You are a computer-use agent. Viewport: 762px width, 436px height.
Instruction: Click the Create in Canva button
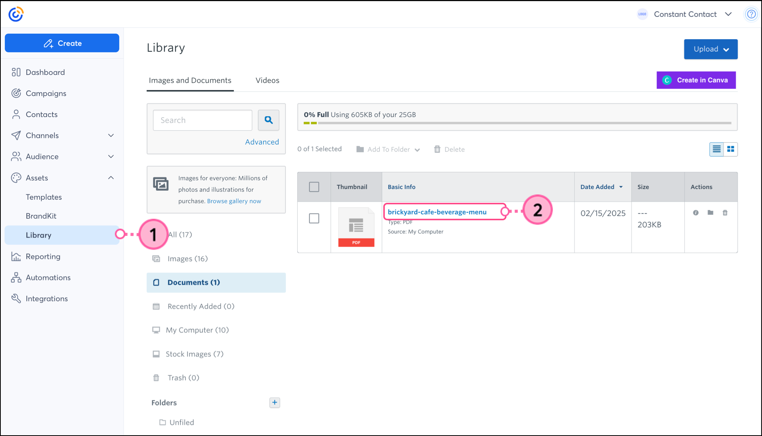coord(696,80)
